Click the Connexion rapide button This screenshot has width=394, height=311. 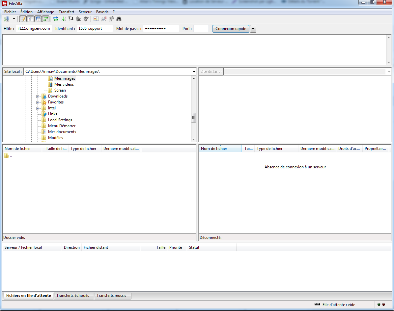(x=231, y=29)
